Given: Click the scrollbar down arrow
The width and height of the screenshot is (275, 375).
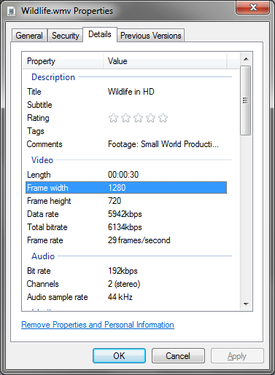Looking at the screenshot, I should (246, 304).
